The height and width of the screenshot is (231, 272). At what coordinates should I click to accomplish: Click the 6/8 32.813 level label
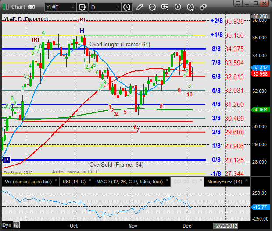[228, 77]
